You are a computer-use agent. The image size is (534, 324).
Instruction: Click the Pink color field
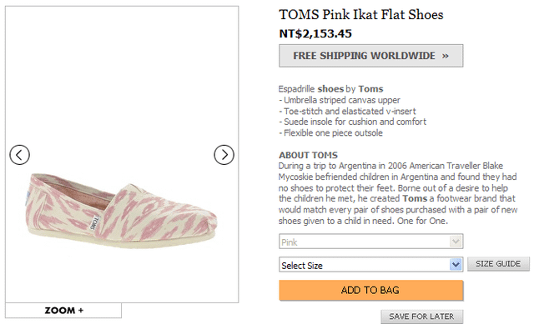click(370, 242)
